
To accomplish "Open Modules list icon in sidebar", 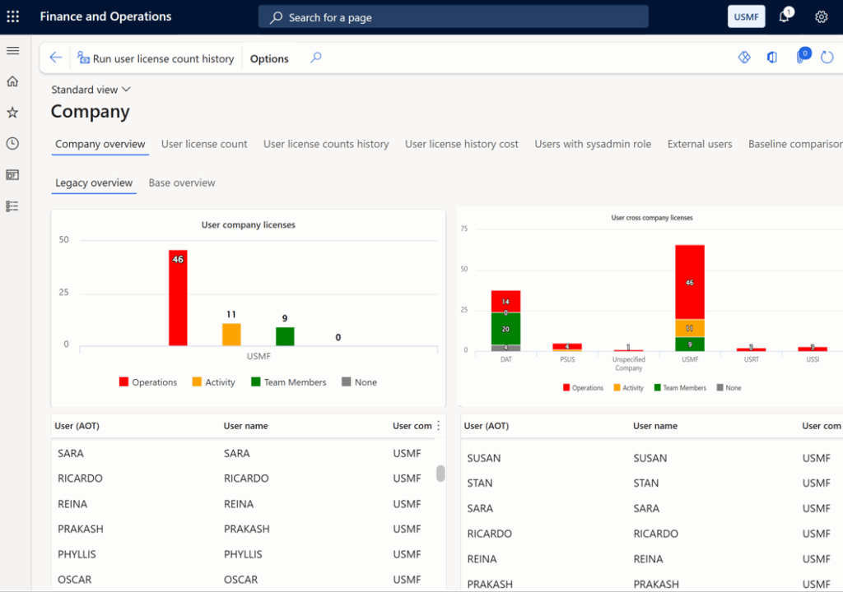I will pyautogui.click(x=12, y=206).
